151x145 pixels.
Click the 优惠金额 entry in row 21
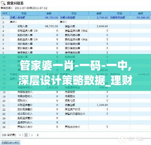click(70, 105)
